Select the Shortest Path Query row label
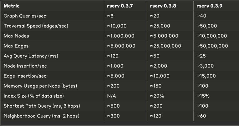 (x=42, y=106)
